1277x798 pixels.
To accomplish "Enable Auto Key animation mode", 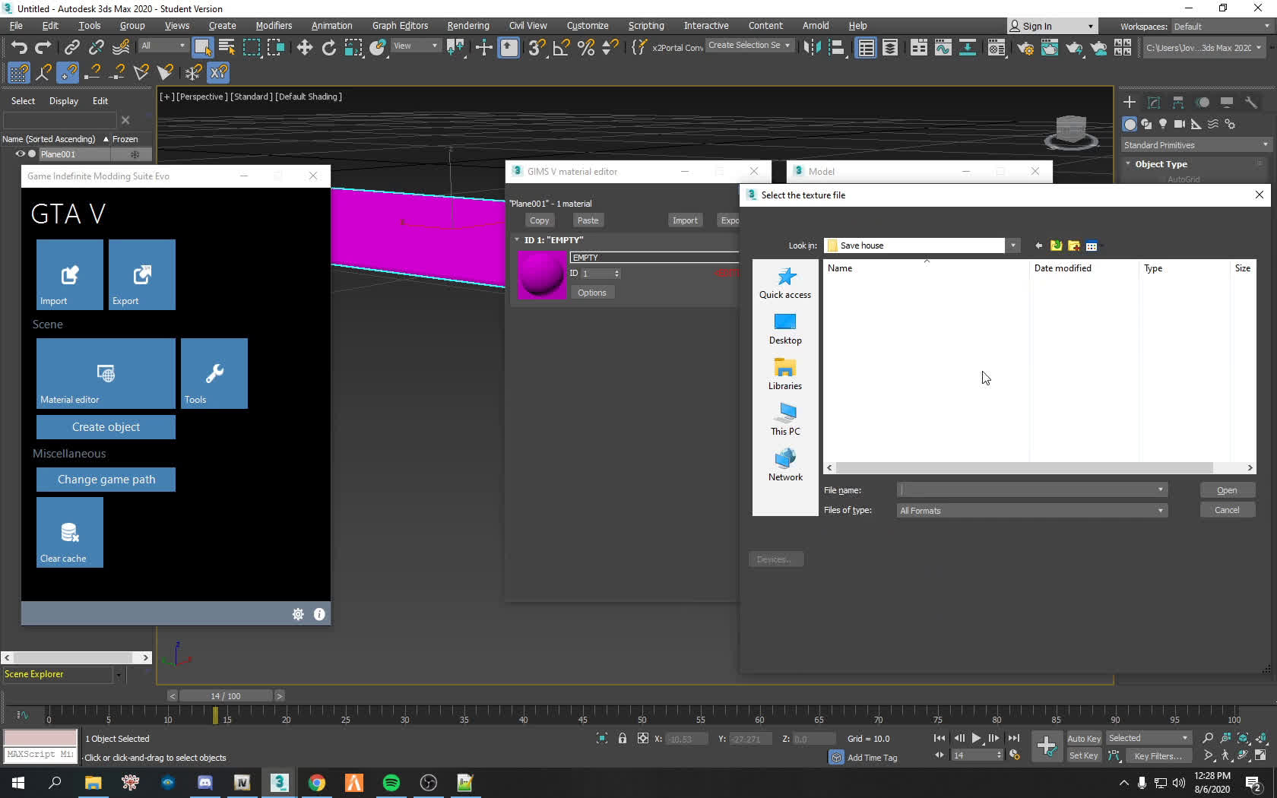I will click(x=1084, y=738).
